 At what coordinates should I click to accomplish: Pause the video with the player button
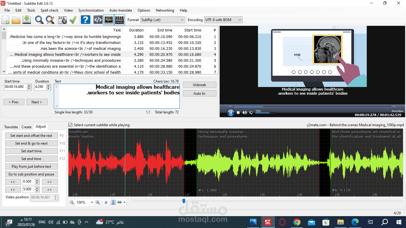click(231, 113)
